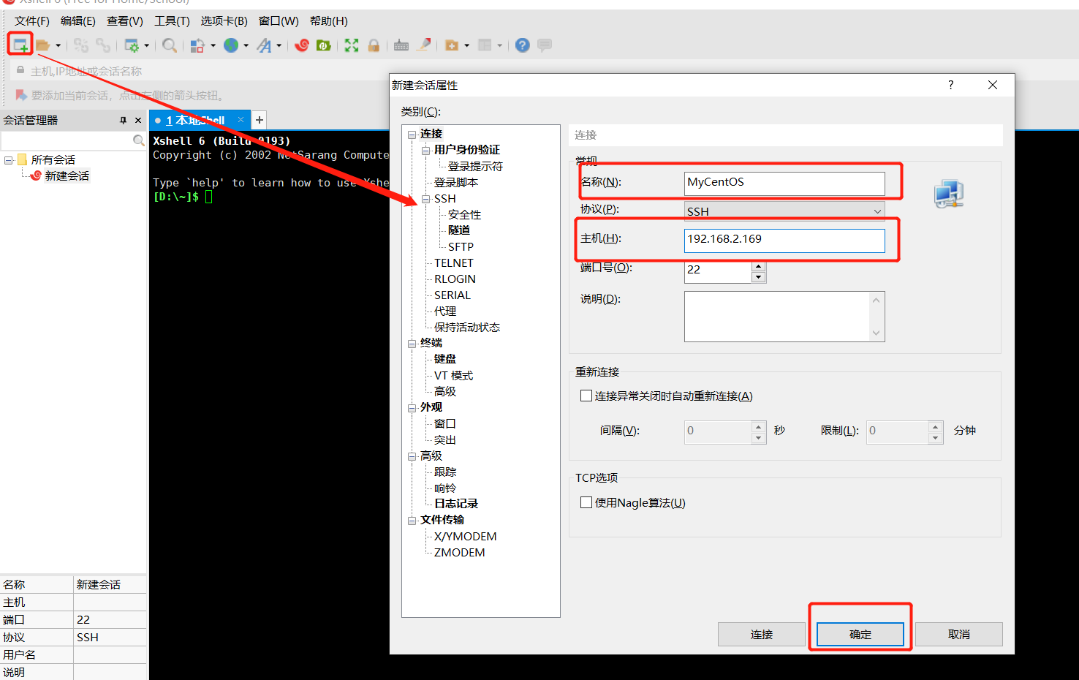Click the Find magnifier toolbar icon
Screen dimensions: 1079x680
(x=169, y=45)
